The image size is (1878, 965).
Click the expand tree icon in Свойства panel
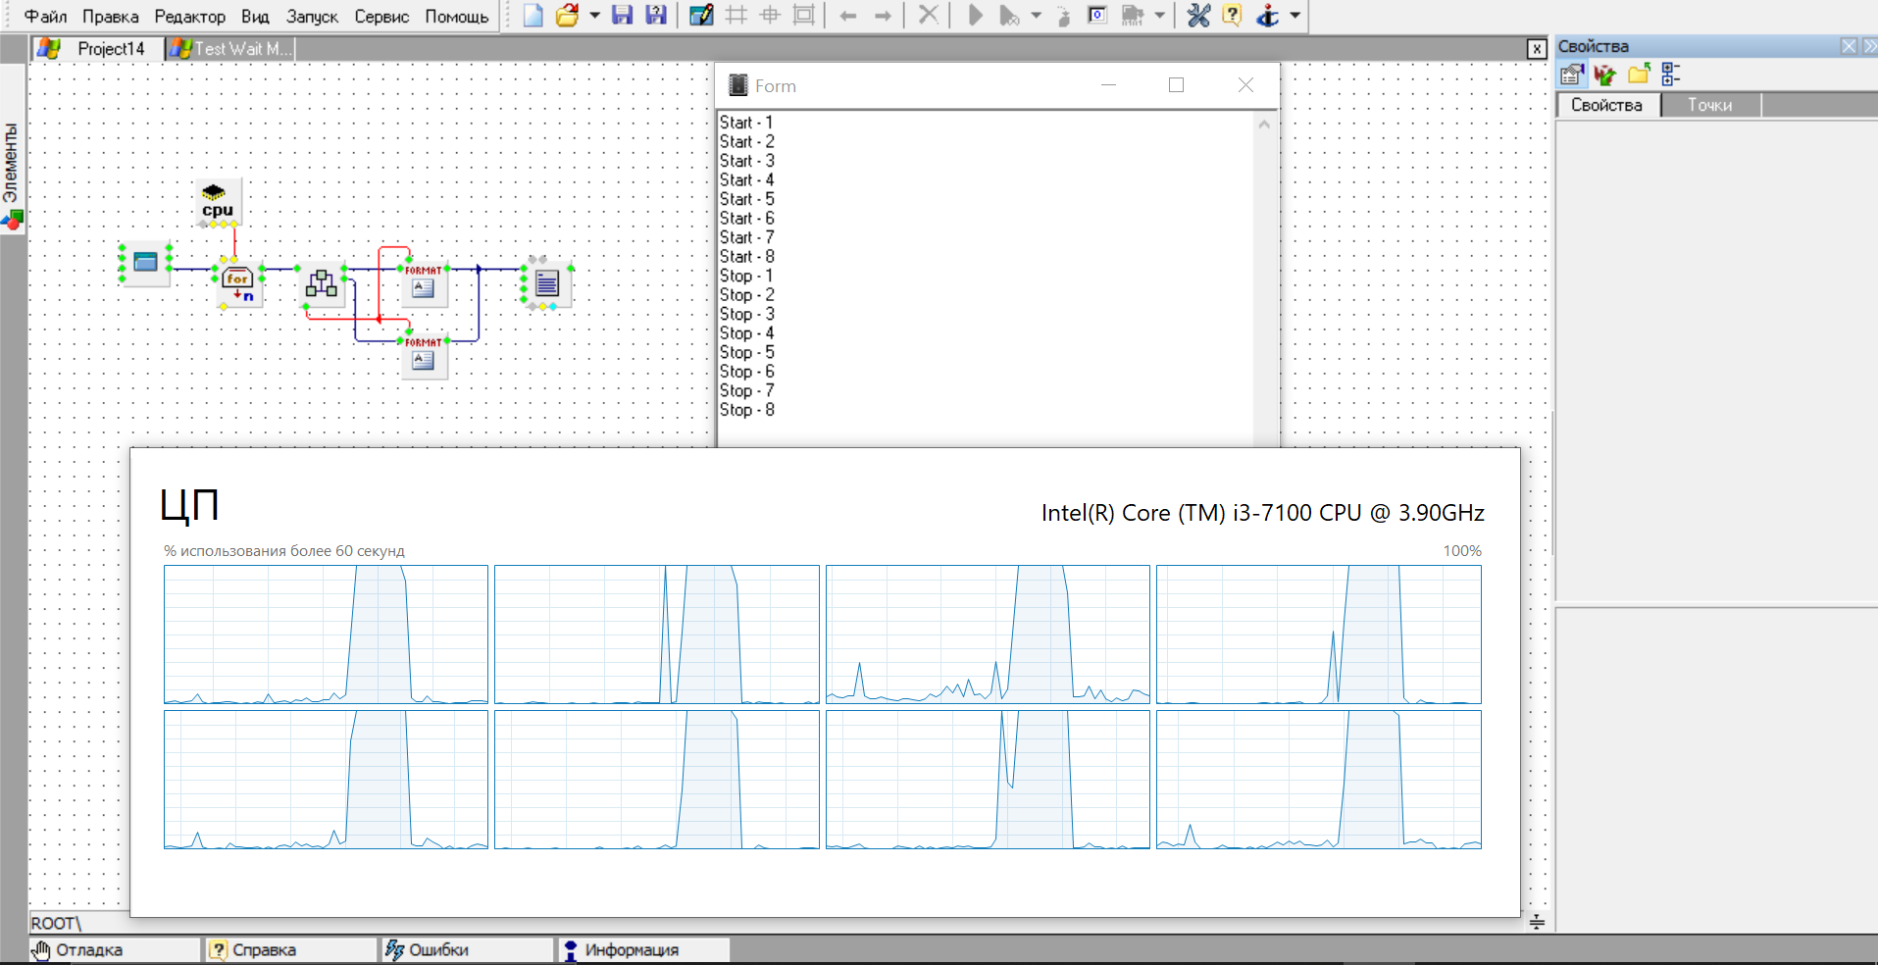coord(1671,75)
